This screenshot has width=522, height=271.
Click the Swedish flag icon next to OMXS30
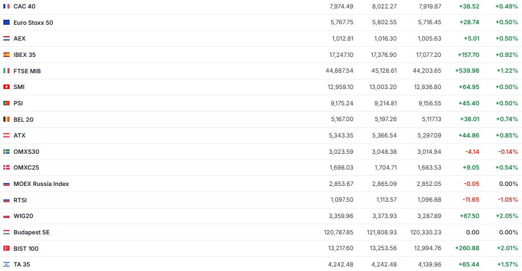[6, 152]
